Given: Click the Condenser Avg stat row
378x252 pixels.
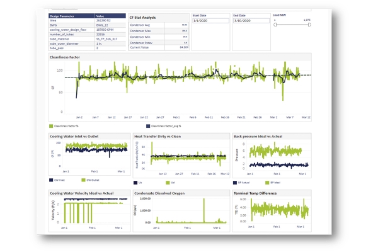Looking at the screenshot, I should (x=159, y=25).
